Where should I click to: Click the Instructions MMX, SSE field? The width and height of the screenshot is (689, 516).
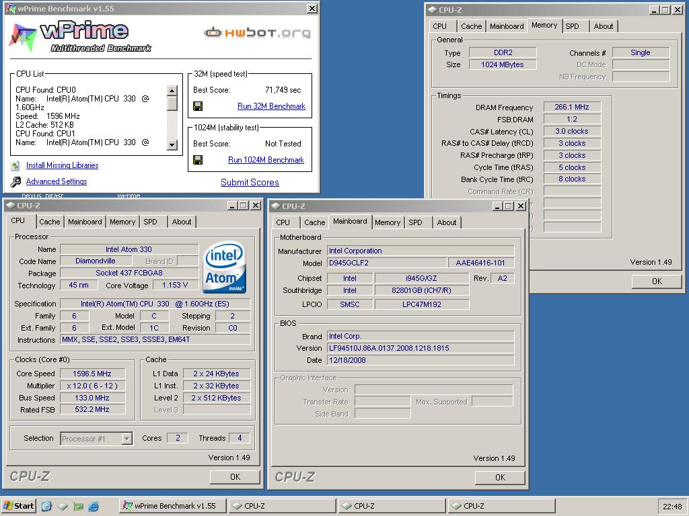(155, 339)
